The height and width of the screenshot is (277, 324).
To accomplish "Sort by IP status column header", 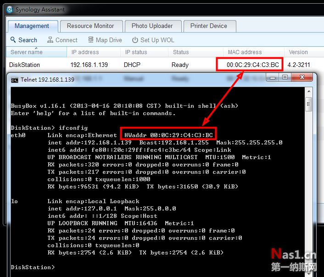I will click(144, 52).
